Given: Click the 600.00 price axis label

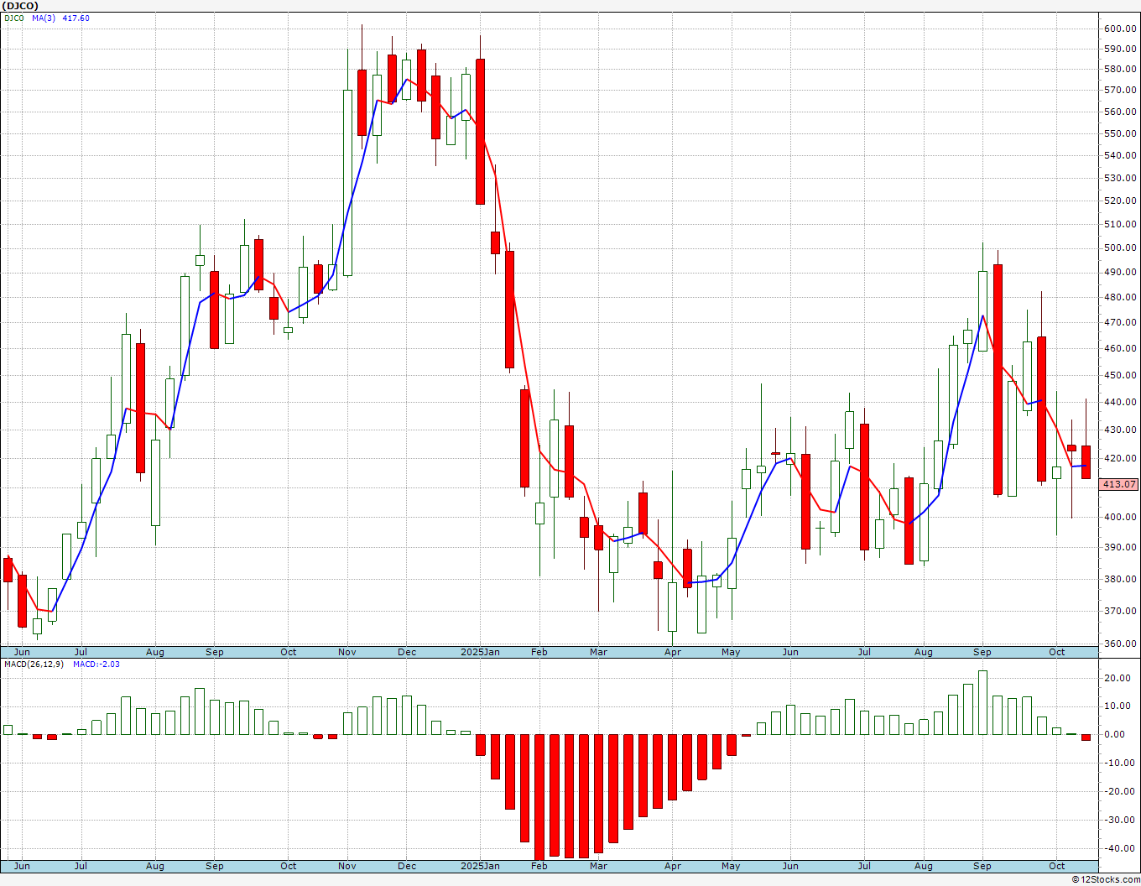Looking at the screenshot, I should pyautogui.click(x=1121, y=29).
